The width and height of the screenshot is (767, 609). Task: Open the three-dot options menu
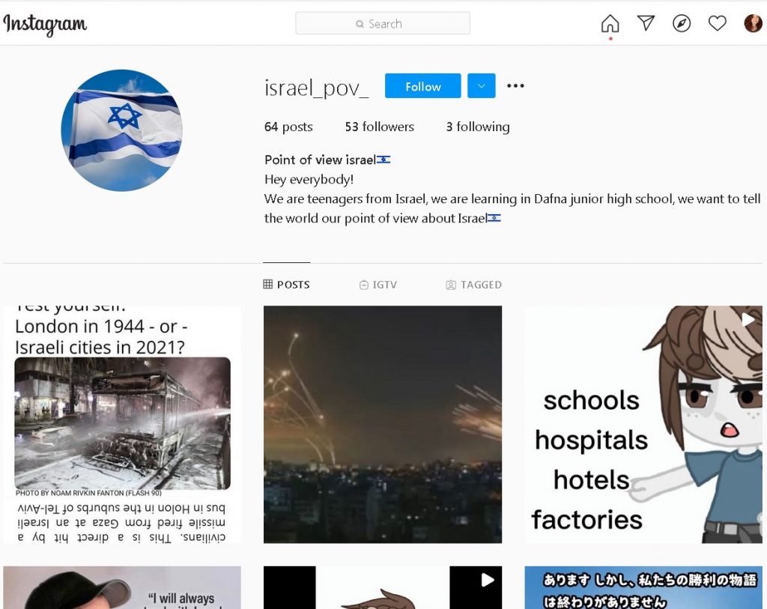(515, 85)
